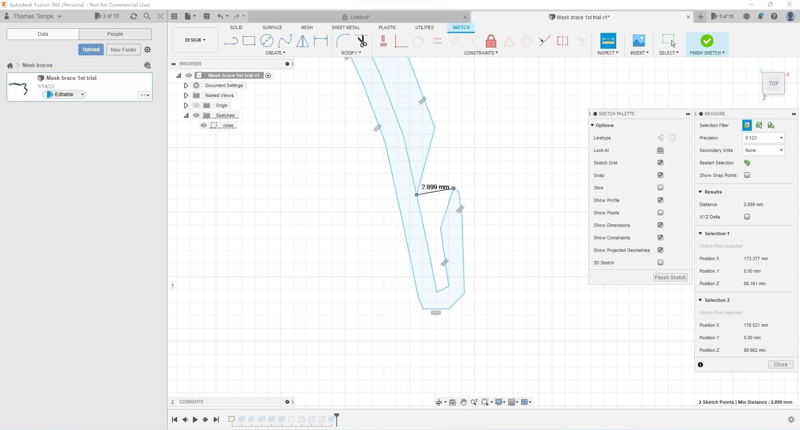Viewport: 800px width, 430px height.
Task: Switch to the PLASTIC tab
Action: coord(387,27)
